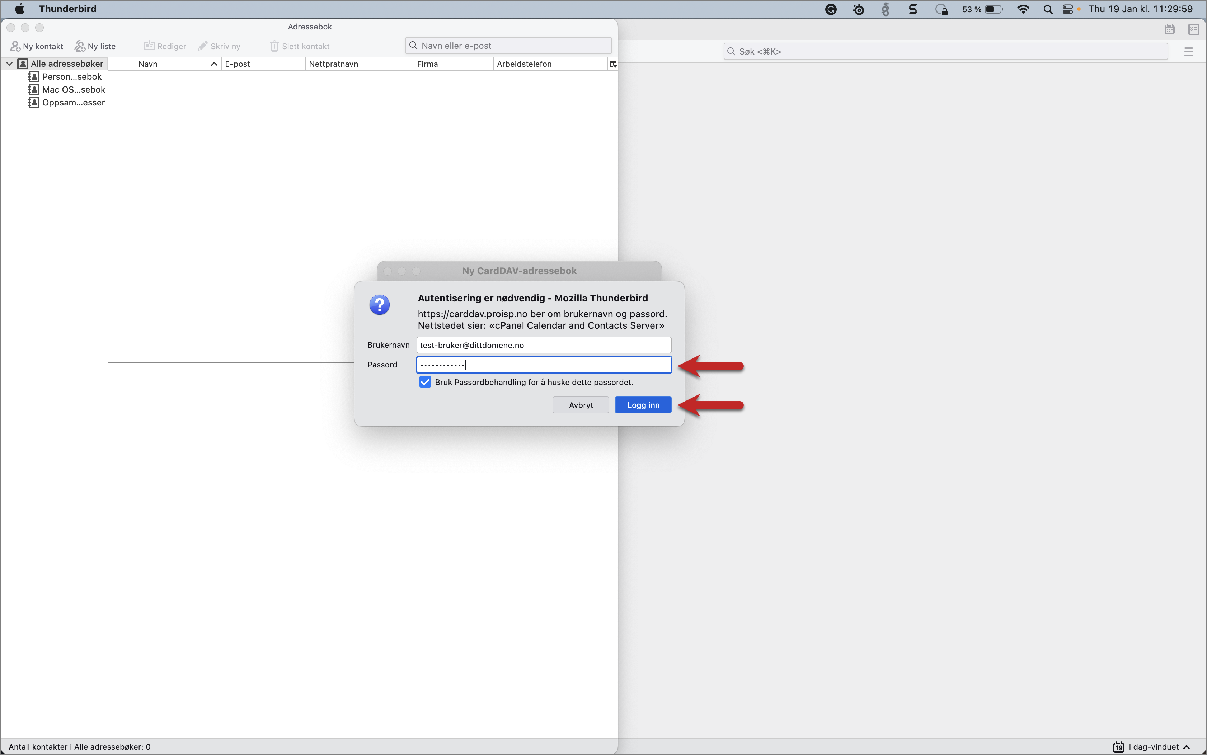
Task: Click the Avbryt button
Action: [581, 405]
